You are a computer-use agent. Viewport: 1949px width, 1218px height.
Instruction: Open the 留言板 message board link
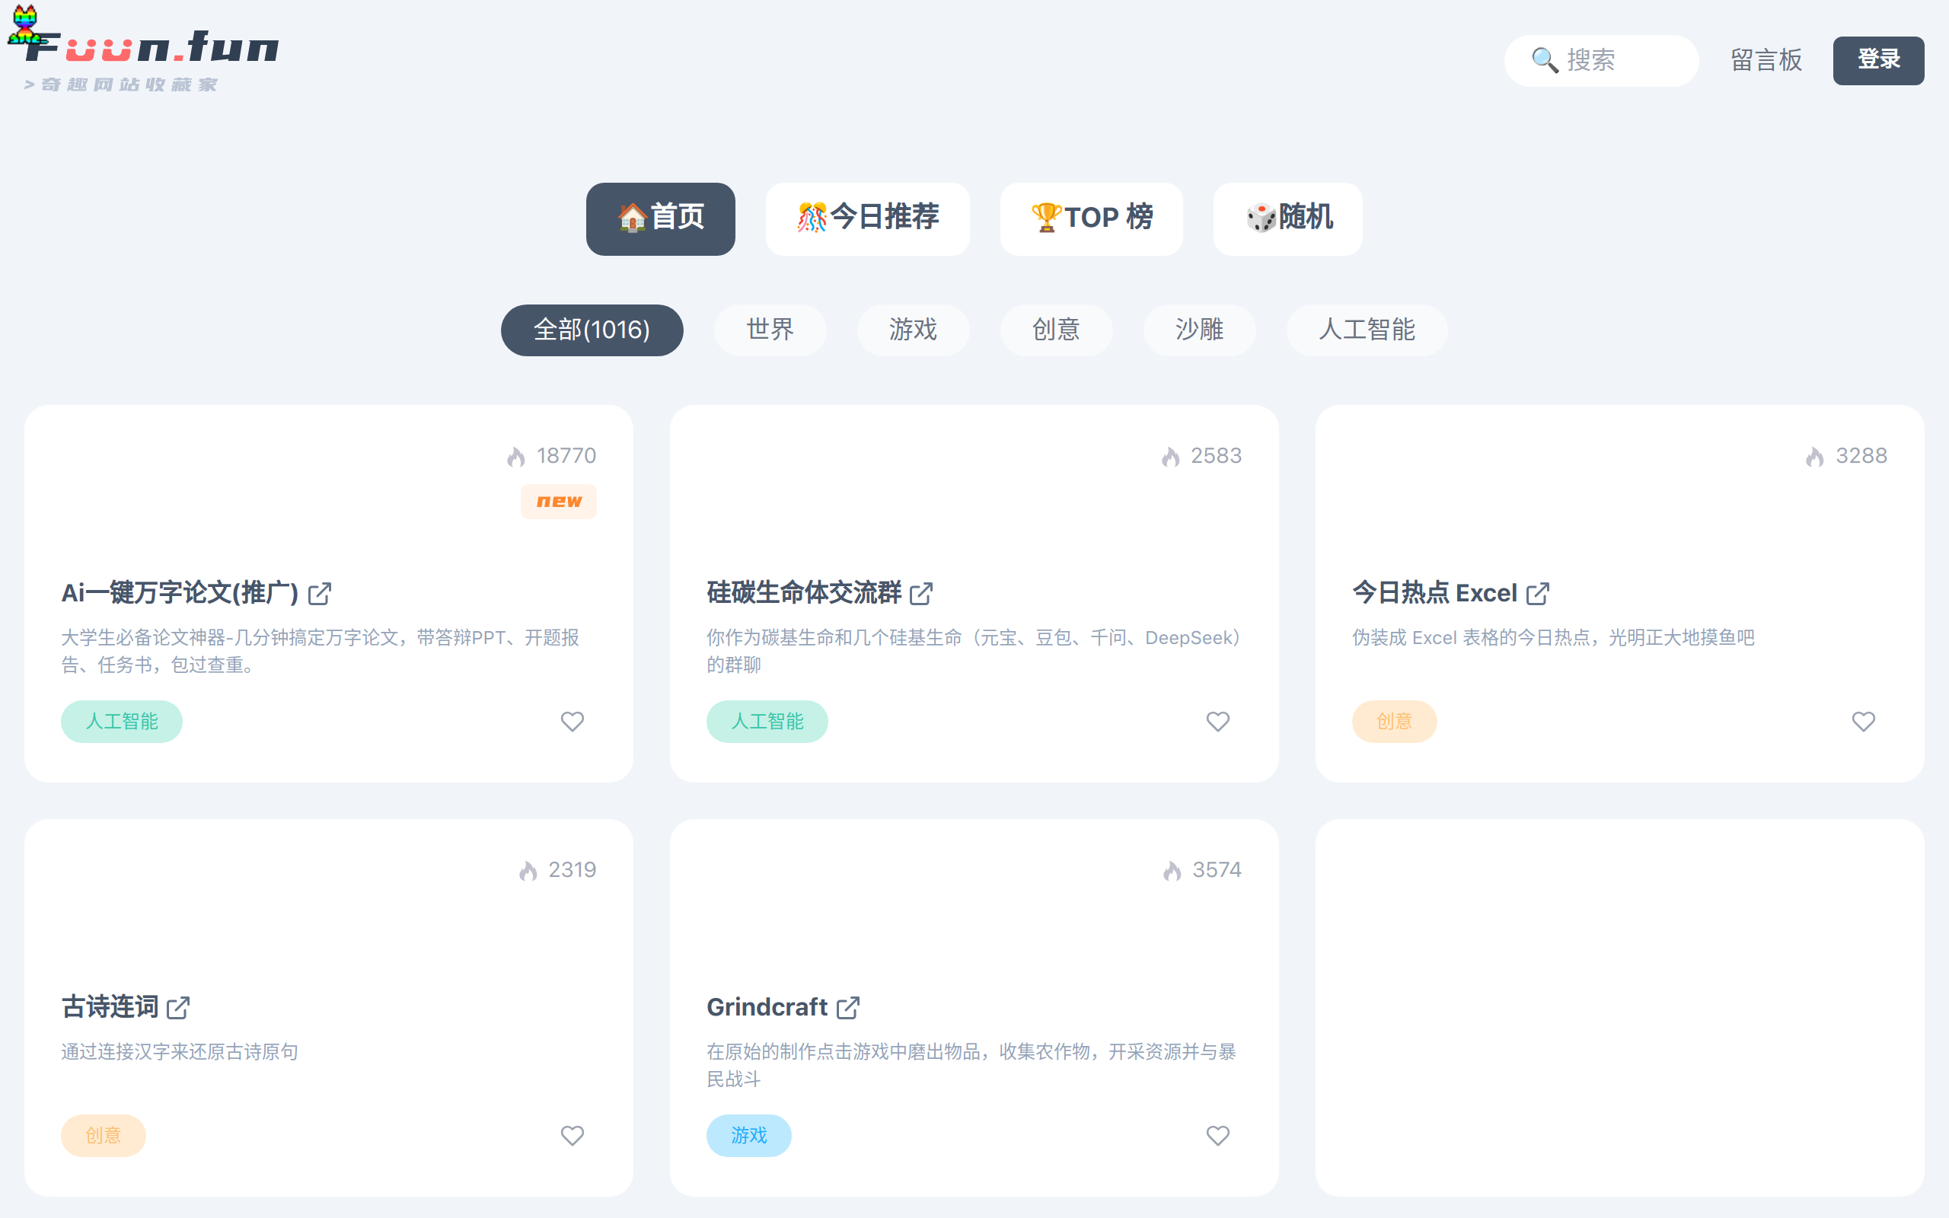pyautogui.click(x=1766, y=60)
